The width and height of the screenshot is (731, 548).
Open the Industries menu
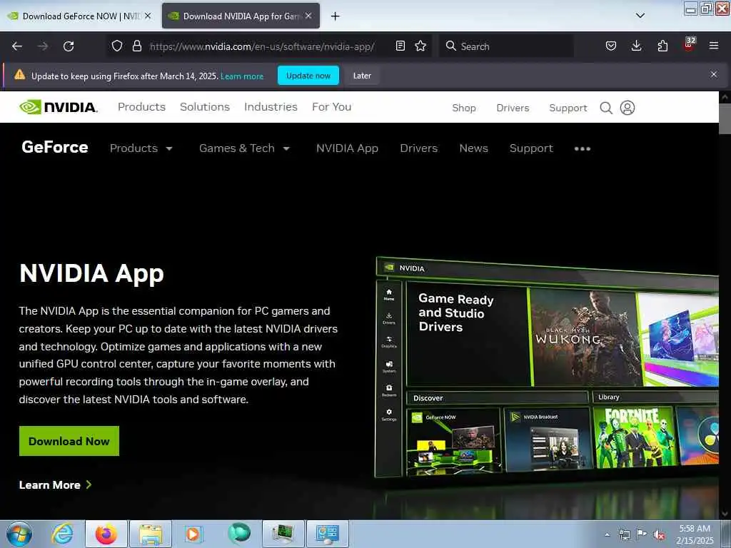pos(271,107)
